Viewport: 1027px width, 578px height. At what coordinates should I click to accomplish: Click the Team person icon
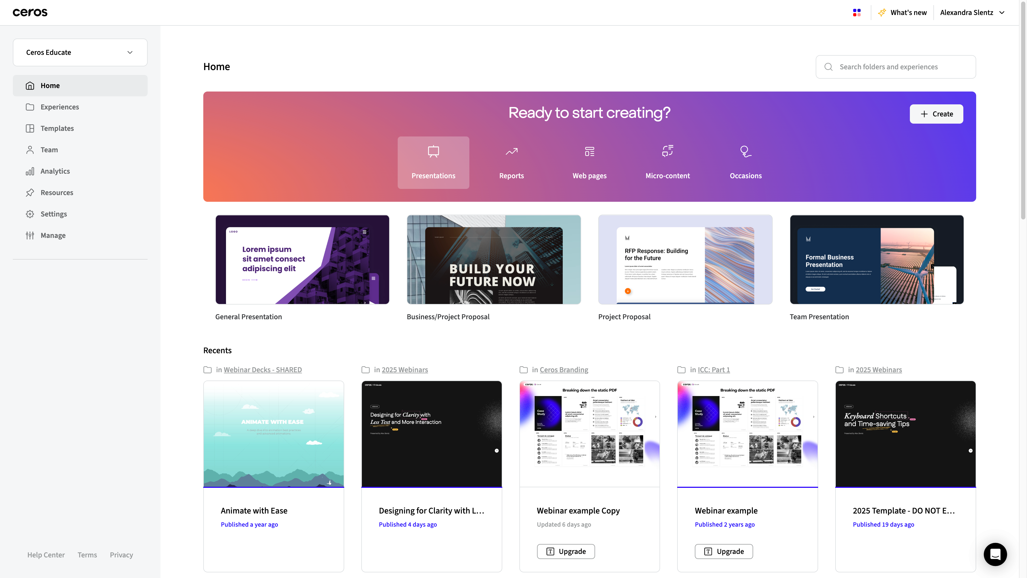pos(30,150)
